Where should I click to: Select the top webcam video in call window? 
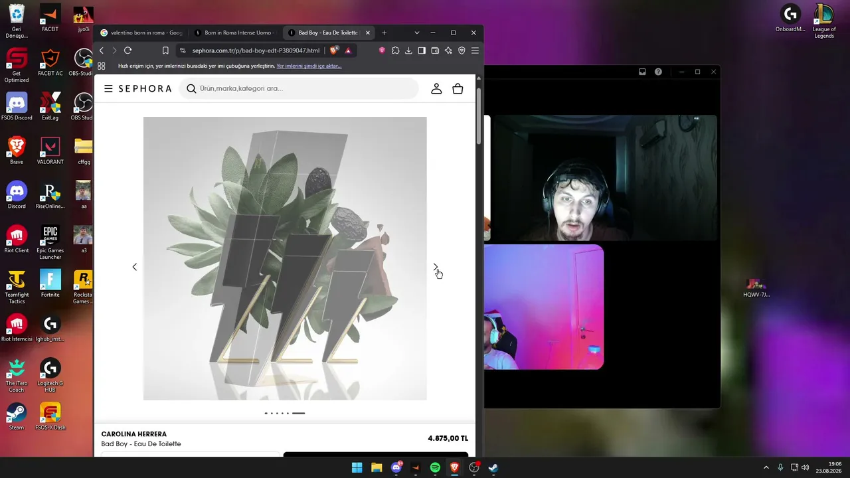(x=604, y=178)
